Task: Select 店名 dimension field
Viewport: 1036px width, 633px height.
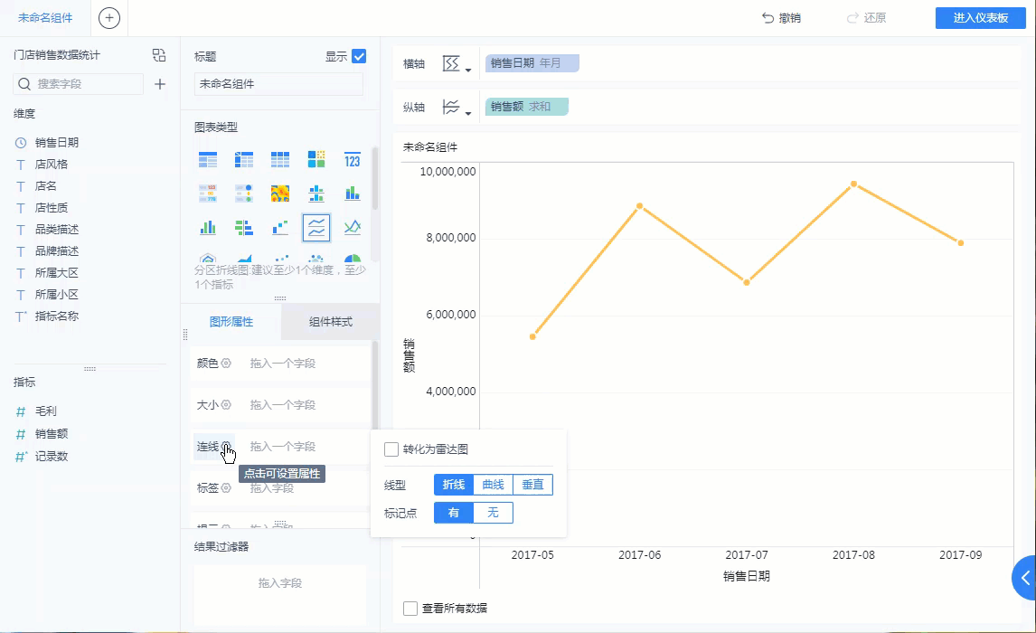Action: (45, 185)
